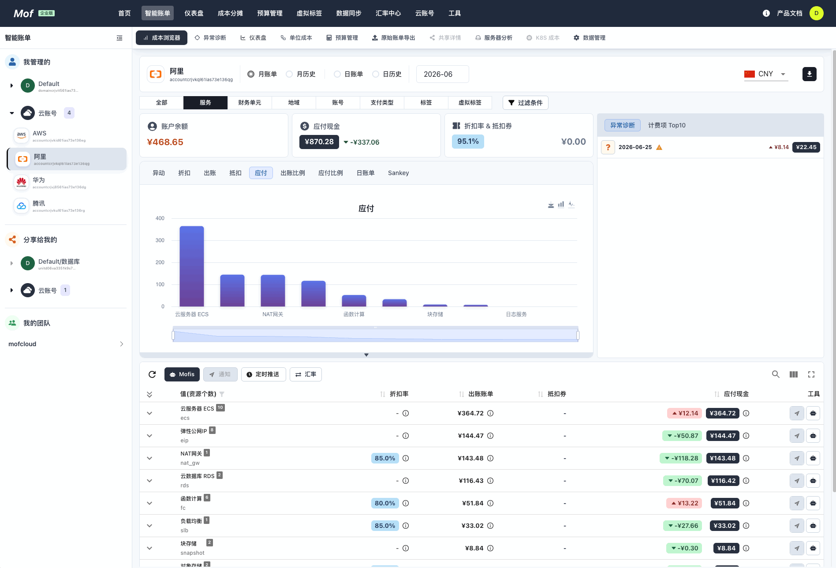Open the user avatar D menu
Image resolution: width=836 pixels, height=568 pixels.
click(817, 13)
